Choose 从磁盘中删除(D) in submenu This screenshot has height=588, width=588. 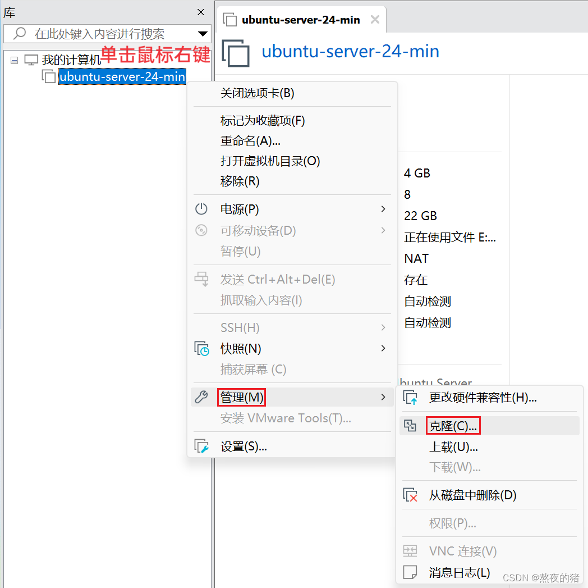tap(489, 495)
